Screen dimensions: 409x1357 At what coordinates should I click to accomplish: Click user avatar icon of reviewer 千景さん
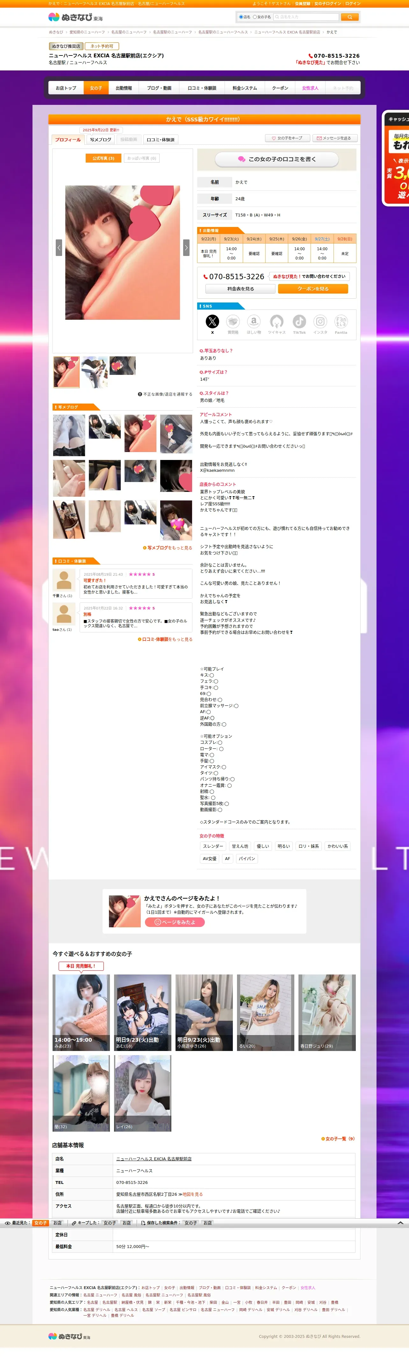click(x=64, y=580)
